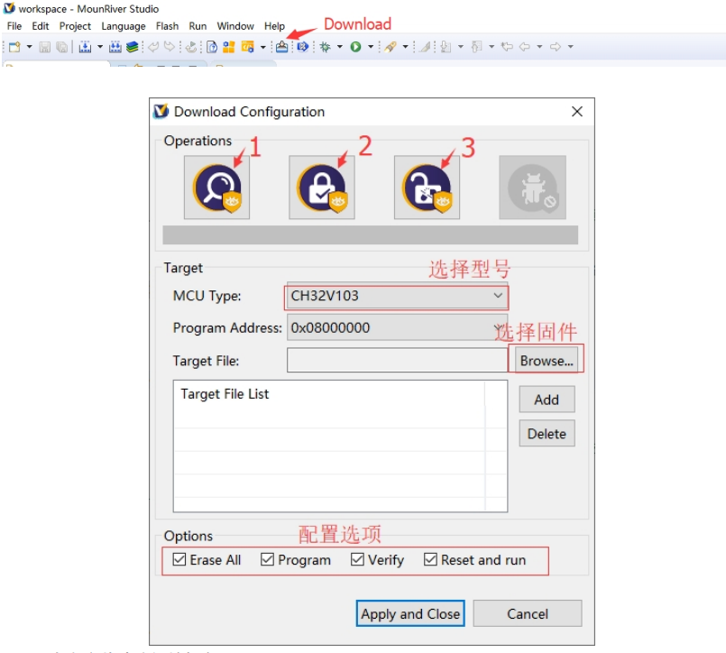Image resolution: width=726 pixels, height=653 pixels.
Task: Open the Help menu
Action: pyautogui.click(x=274, y=26)
